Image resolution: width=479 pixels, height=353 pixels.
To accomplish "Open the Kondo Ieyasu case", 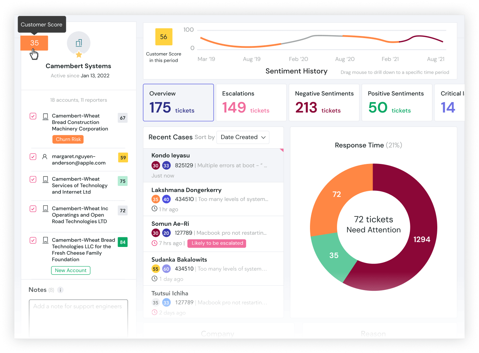I will pyautogui.click(x=214, y=165).
